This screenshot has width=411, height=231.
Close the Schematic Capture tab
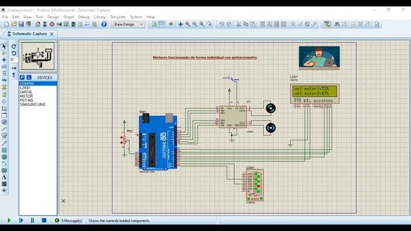[52, 34]
